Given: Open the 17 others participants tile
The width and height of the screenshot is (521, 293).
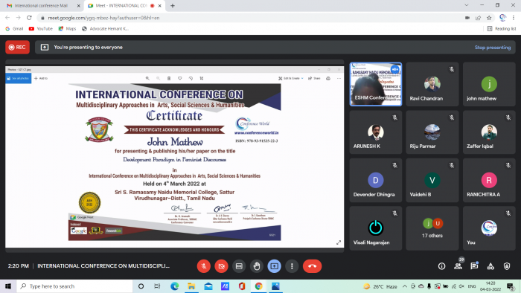Looking at the screenshot, I should click(x=432, y=228).
